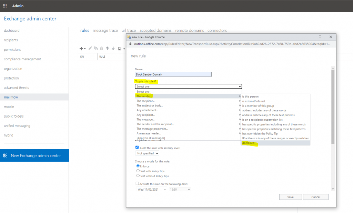Viewport: 353px width, 213px height.
Task: Expand The message... submenu
Action: [x=188, y=120]
